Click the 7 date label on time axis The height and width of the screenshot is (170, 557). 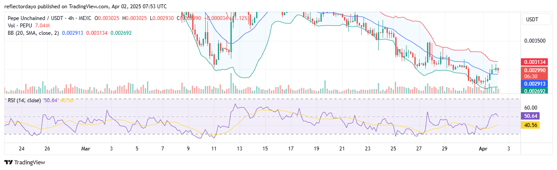pyautogui.click(x=163, y=149)
